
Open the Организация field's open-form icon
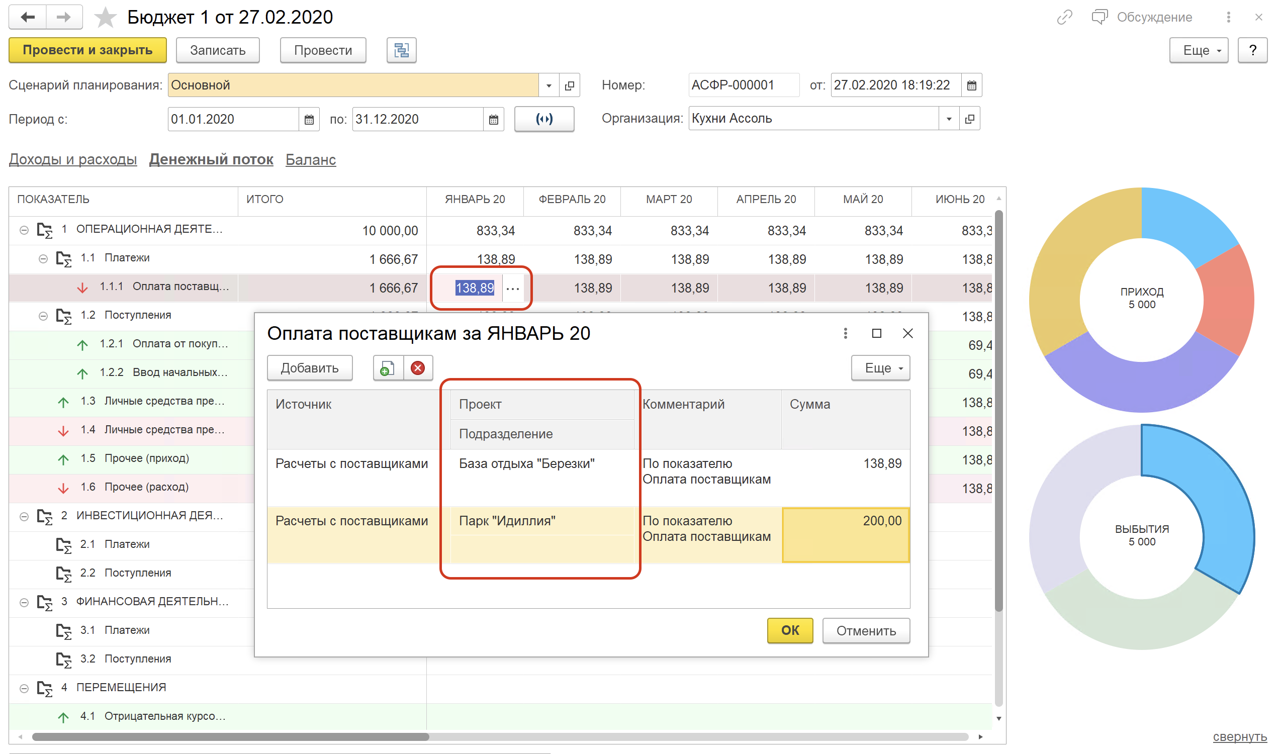969,119
